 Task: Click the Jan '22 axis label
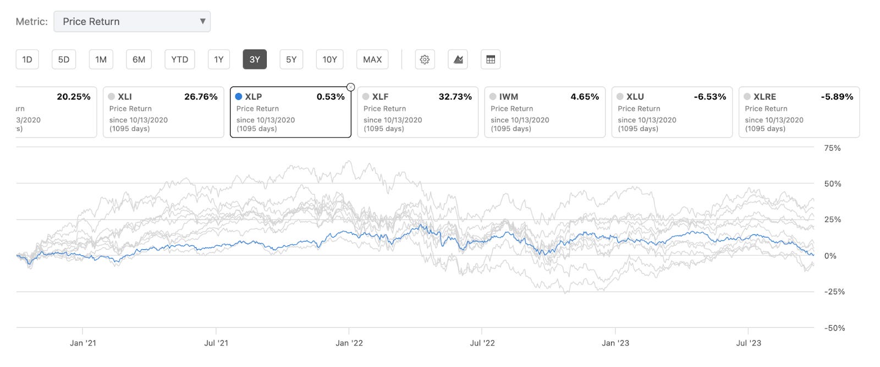349,343
